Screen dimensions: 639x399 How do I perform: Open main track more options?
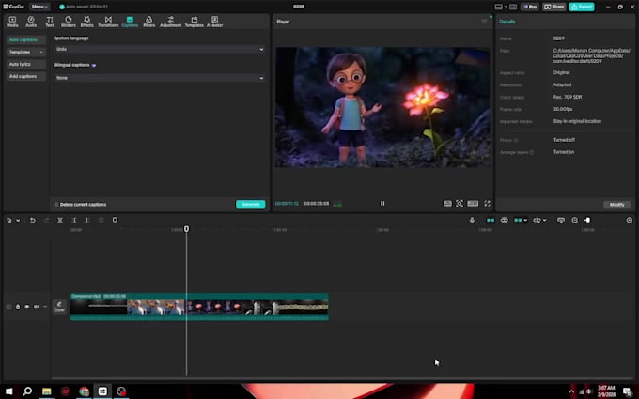coord(45,307)
